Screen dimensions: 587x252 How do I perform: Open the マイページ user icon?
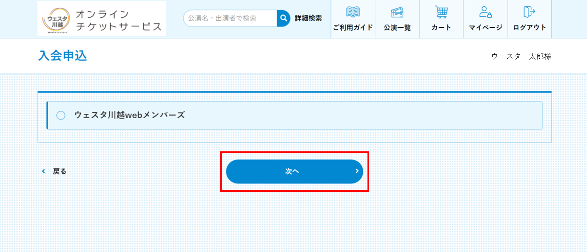coord(485,12)
